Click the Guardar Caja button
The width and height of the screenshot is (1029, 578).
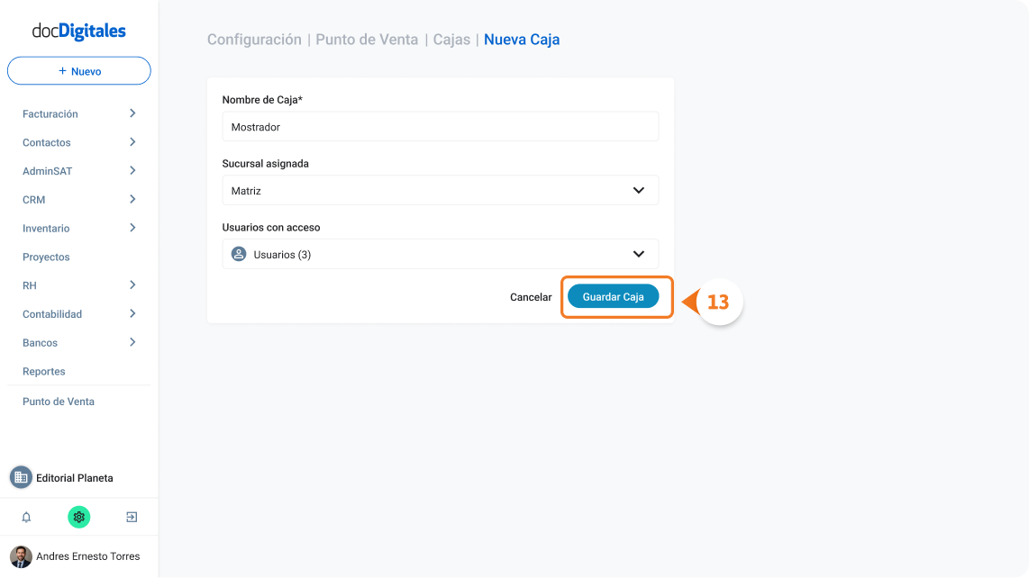(x=613, y=296)
